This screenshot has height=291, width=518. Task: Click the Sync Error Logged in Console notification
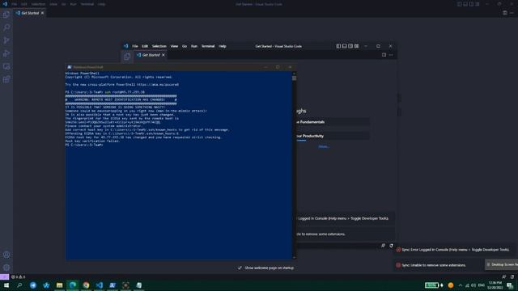point(454,250)
